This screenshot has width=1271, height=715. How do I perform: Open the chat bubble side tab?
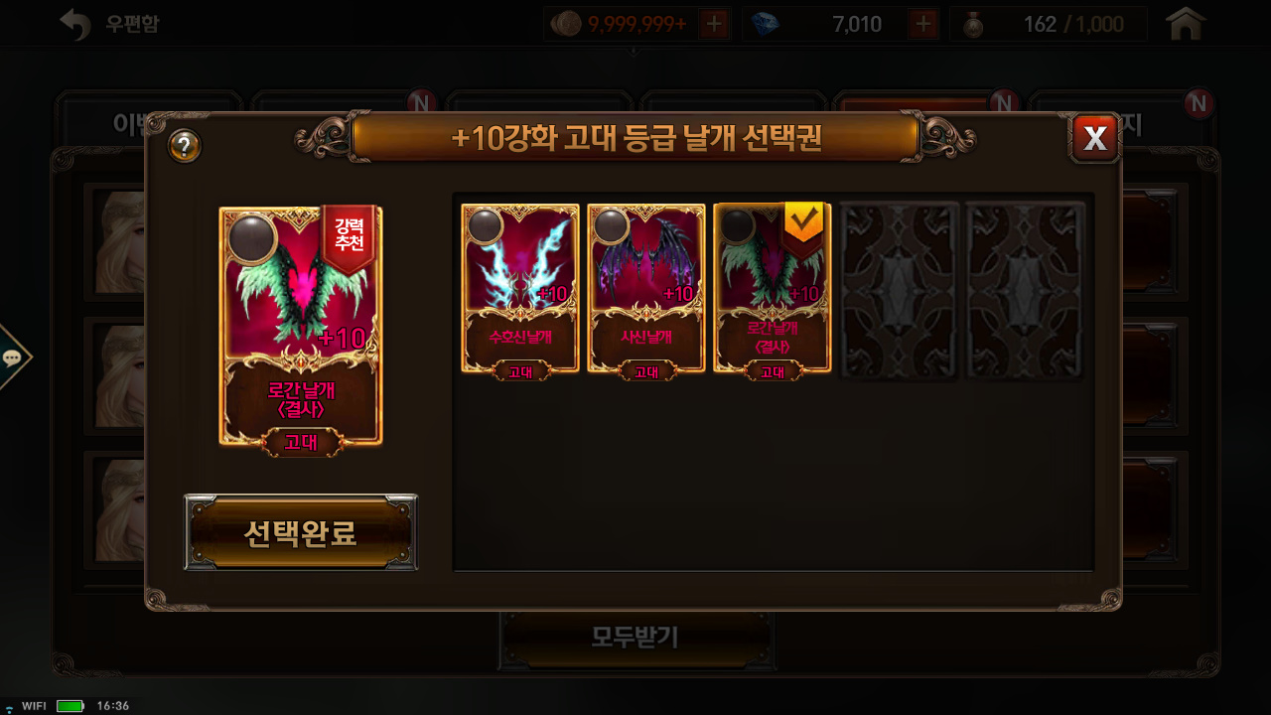click(14, 357)
